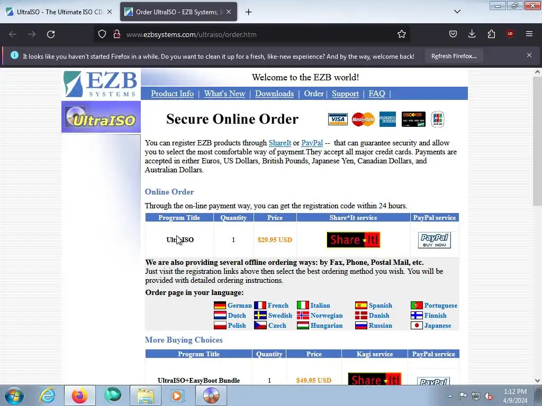Click the Discover card logo

click(413, 119)
